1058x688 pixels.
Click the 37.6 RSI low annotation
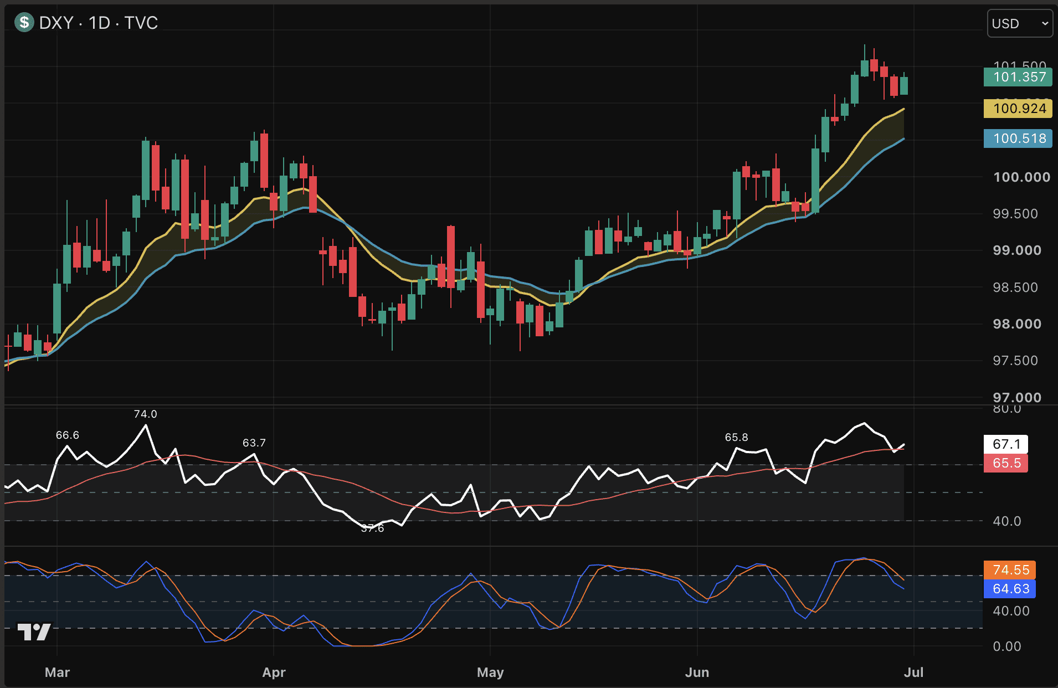[x=372, y=528]
